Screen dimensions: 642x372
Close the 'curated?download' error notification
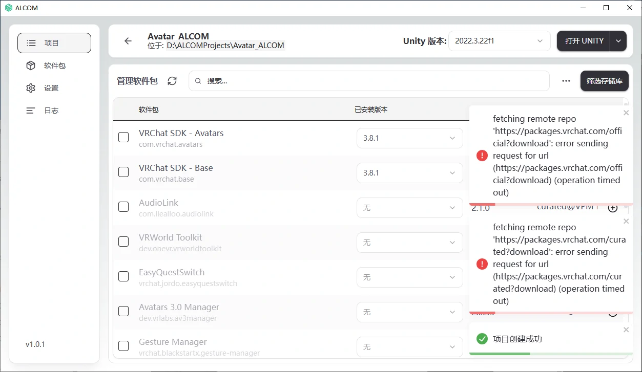[626, 221]
